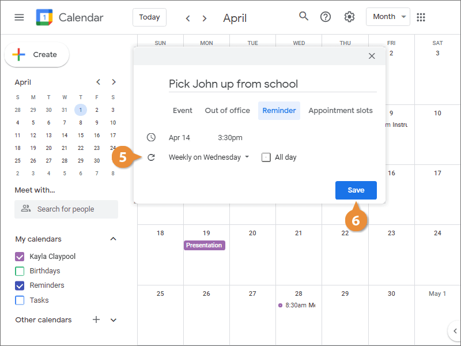This screenshot has width=461, height=346.
Task: Open the Weekly on Wednesday dropdown
Action: [x=209, y=157]
